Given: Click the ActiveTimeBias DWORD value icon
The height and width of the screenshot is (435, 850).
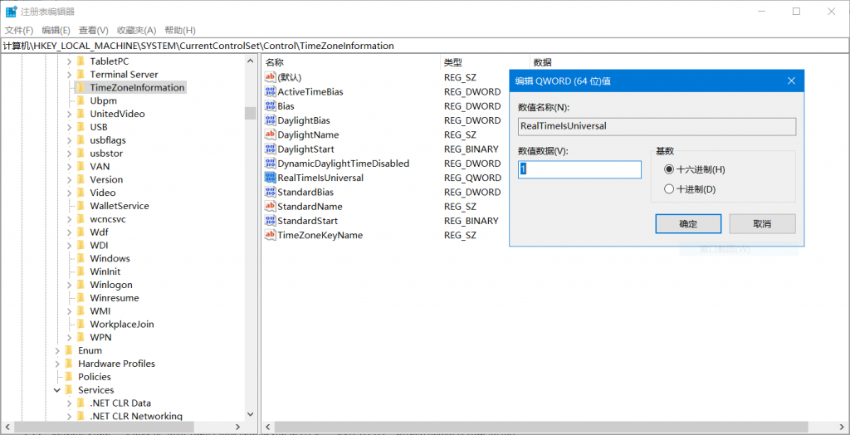Looking at the screenshot, I should tap(270, 91).
